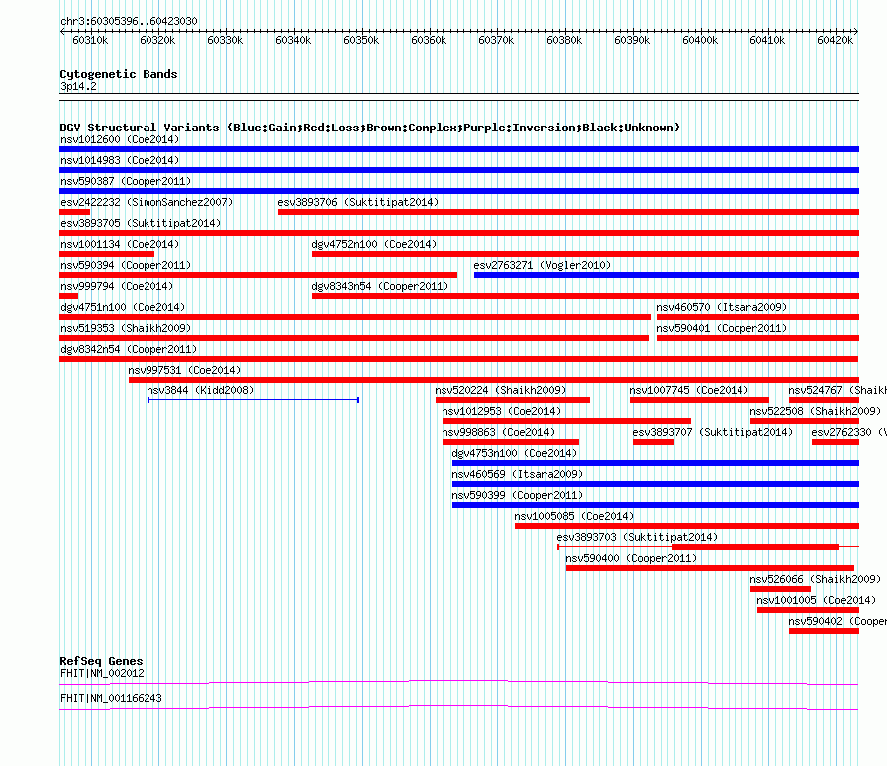Select nsv519353 (Shaikh2009) label
The image size is (887, 766).
point(126,328)
